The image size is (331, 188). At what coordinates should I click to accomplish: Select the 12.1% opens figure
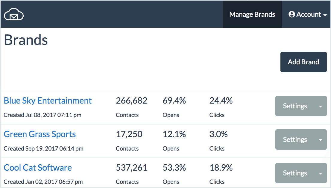[174, 134]
